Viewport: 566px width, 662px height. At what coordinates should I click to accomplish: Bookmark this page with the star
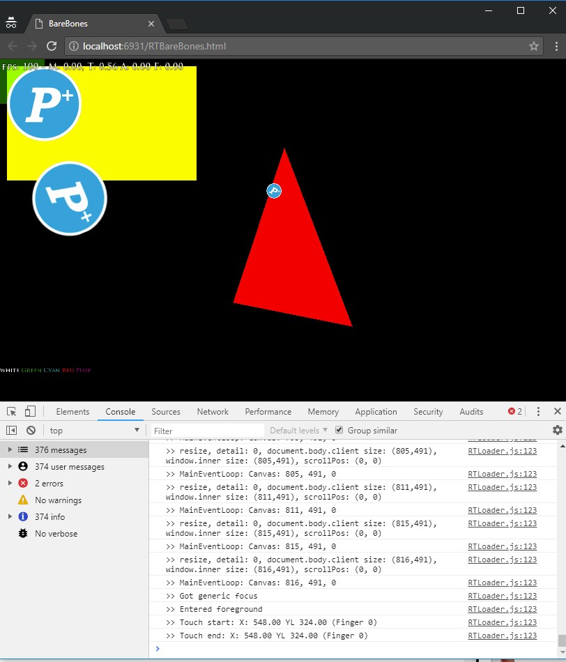[x=534, y=46]
